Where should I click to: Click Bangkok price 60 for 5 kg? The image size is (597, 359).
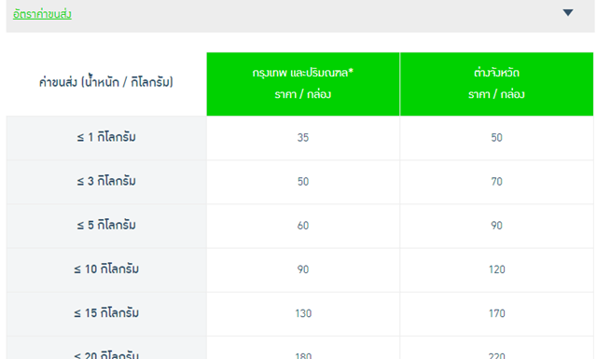point(303,226)
